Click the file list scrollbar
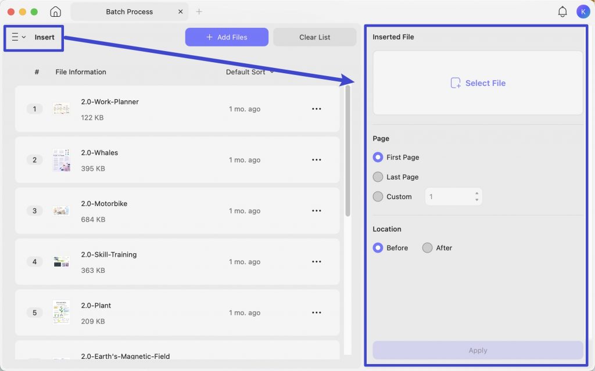This screenshot has height=371, width=595. click(x=347, y=151)
